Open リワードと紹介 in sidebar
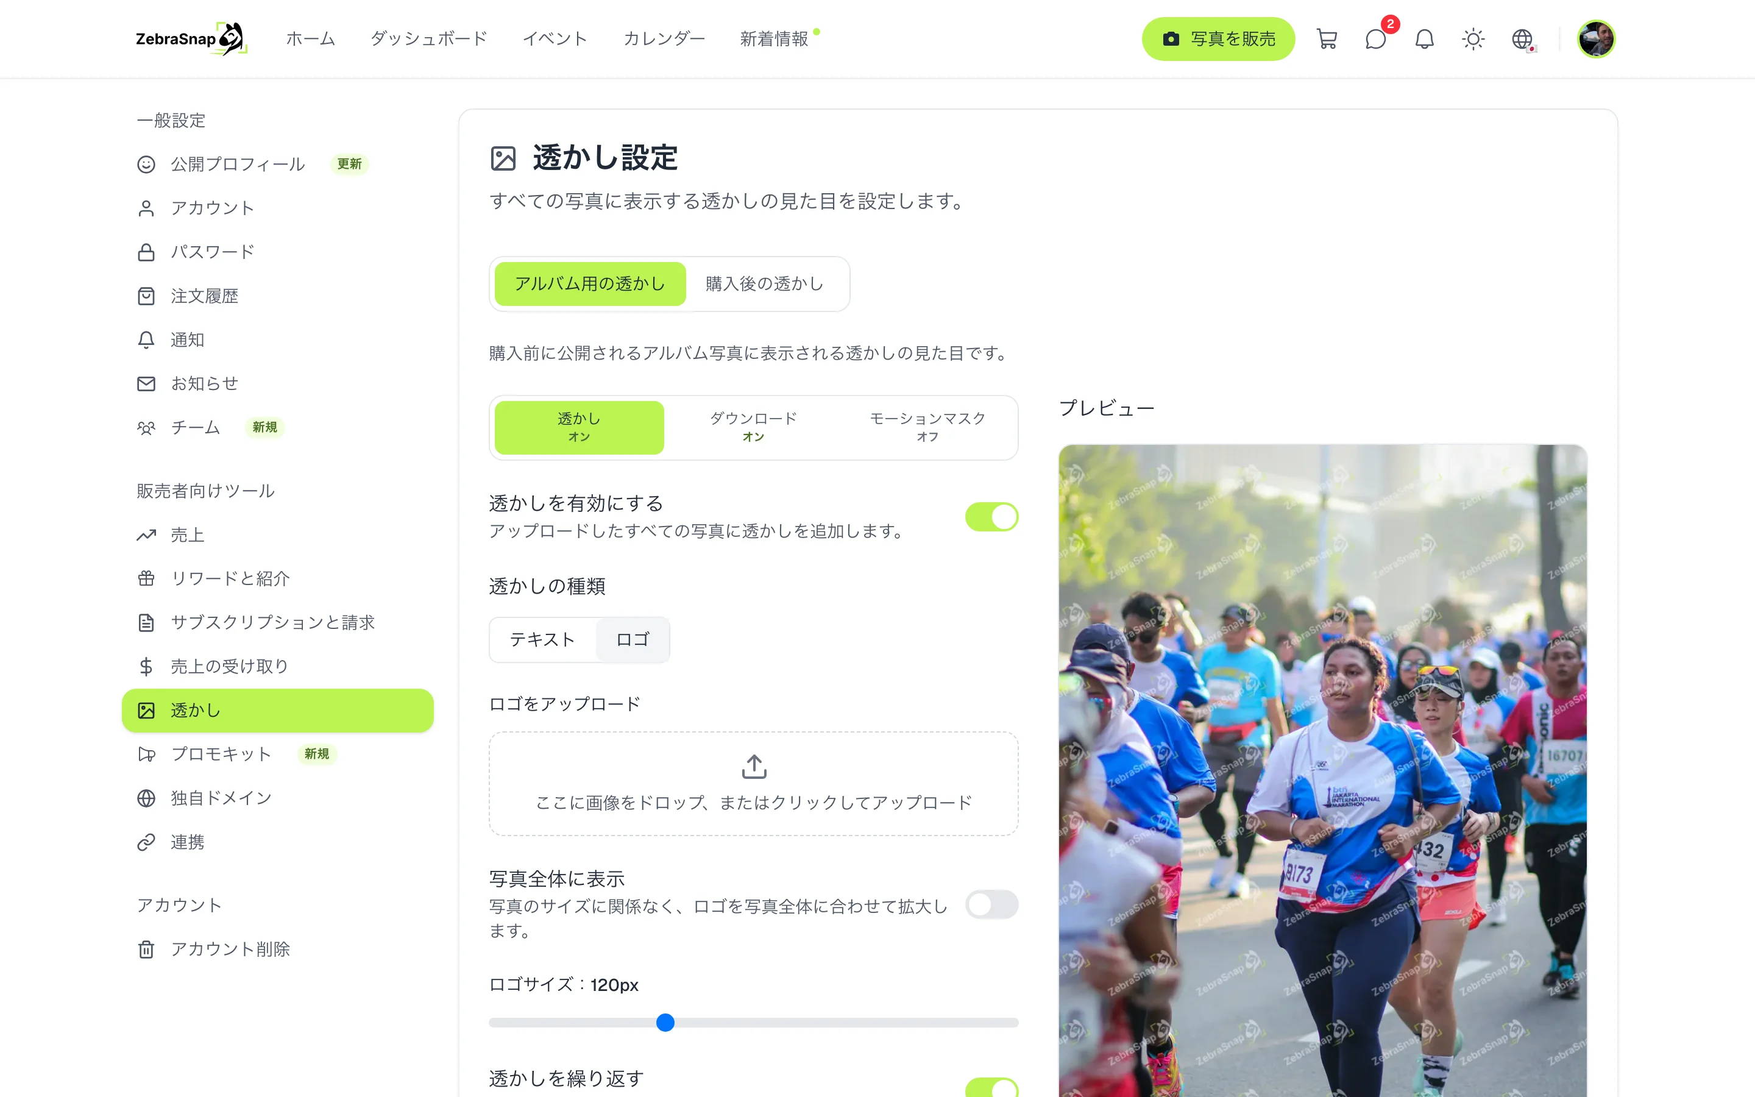The image size is (1755, 1097). pos(278,578)
